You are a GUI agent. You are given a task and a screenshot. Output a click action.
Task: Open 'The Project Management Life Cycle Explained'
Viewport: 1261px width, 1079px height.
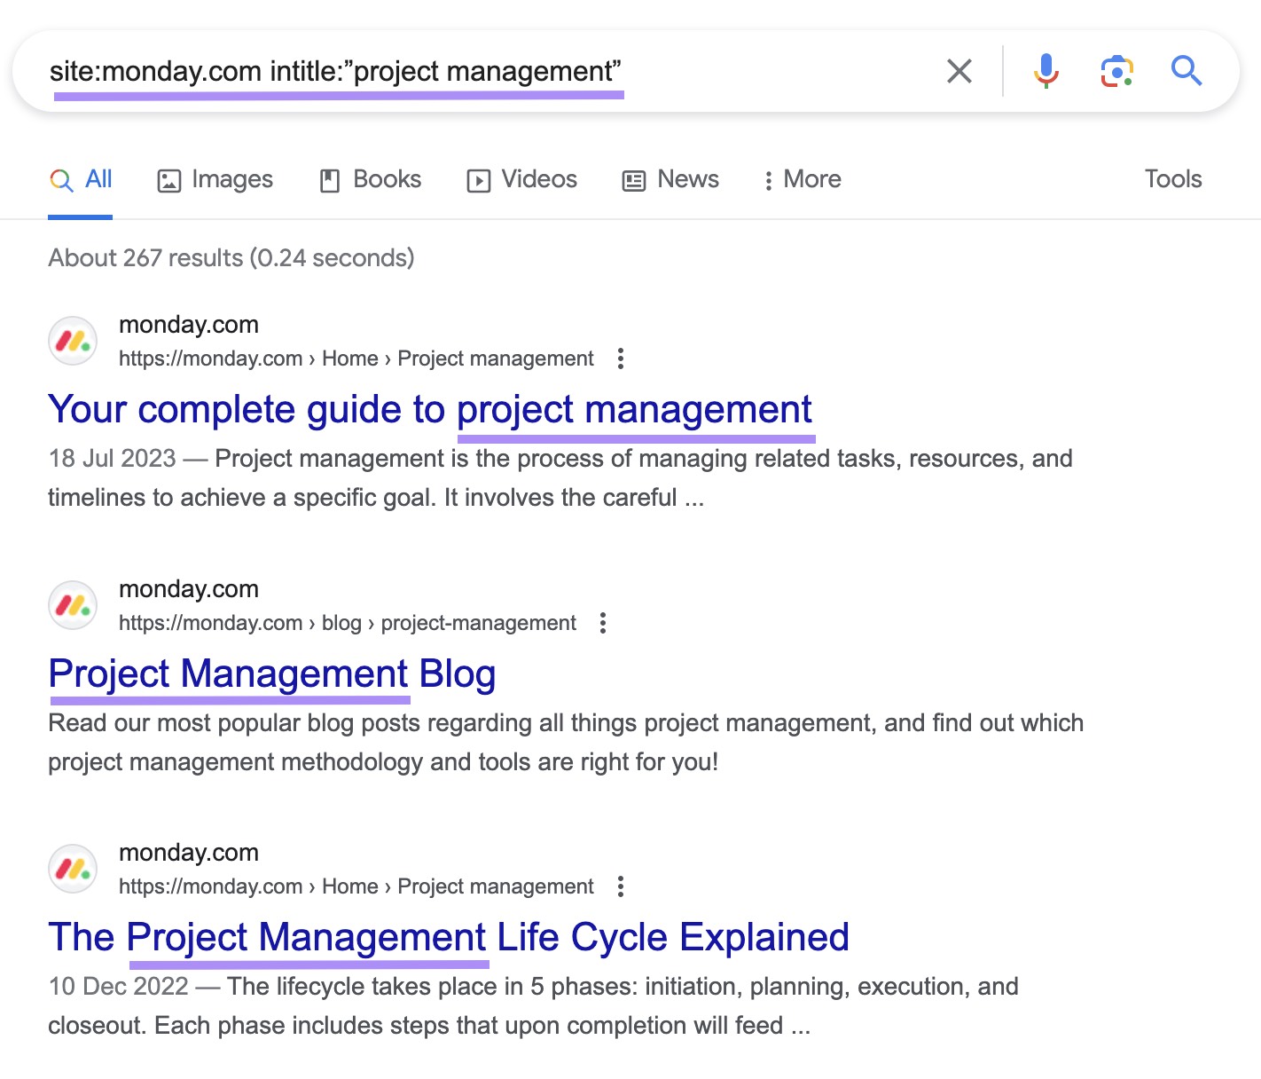coord(448,936)
